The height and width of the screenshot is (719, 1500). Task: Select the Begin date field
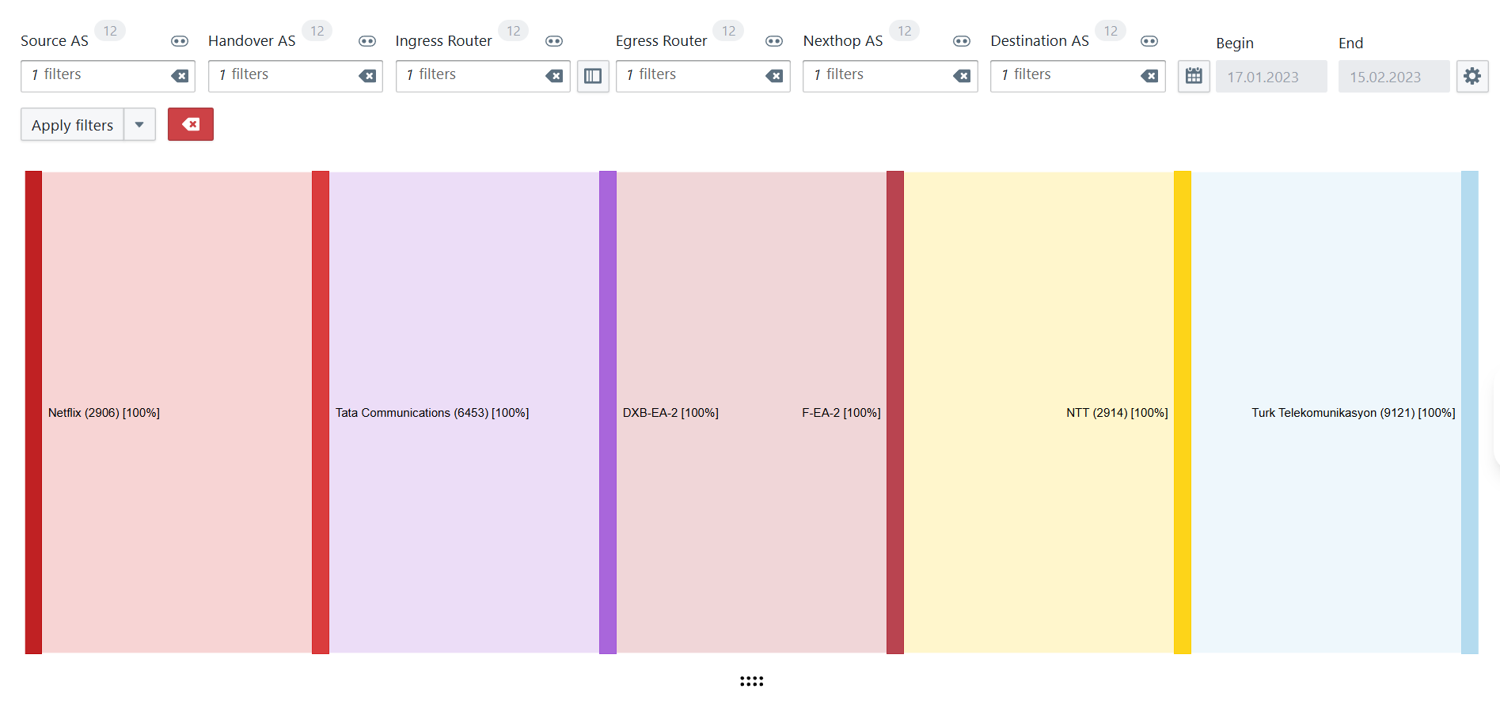(x=1270, y=77)
